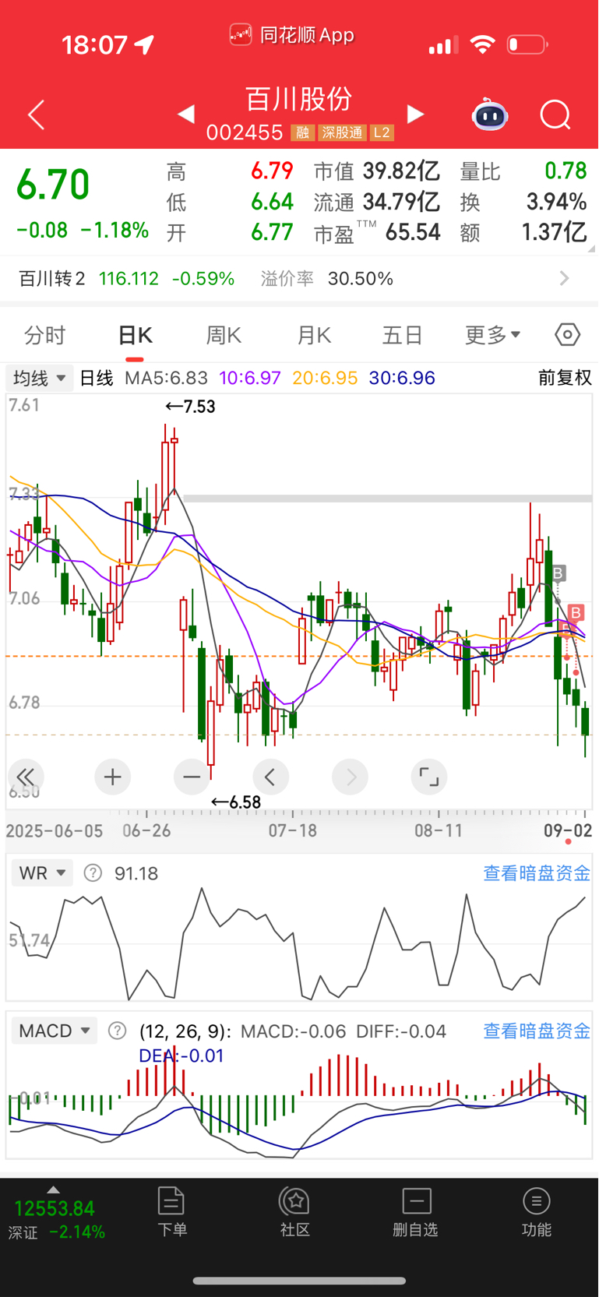This screenshot has width=599, height=1297.
Task: Switch to 周K tab
Action: click(224, 336)
